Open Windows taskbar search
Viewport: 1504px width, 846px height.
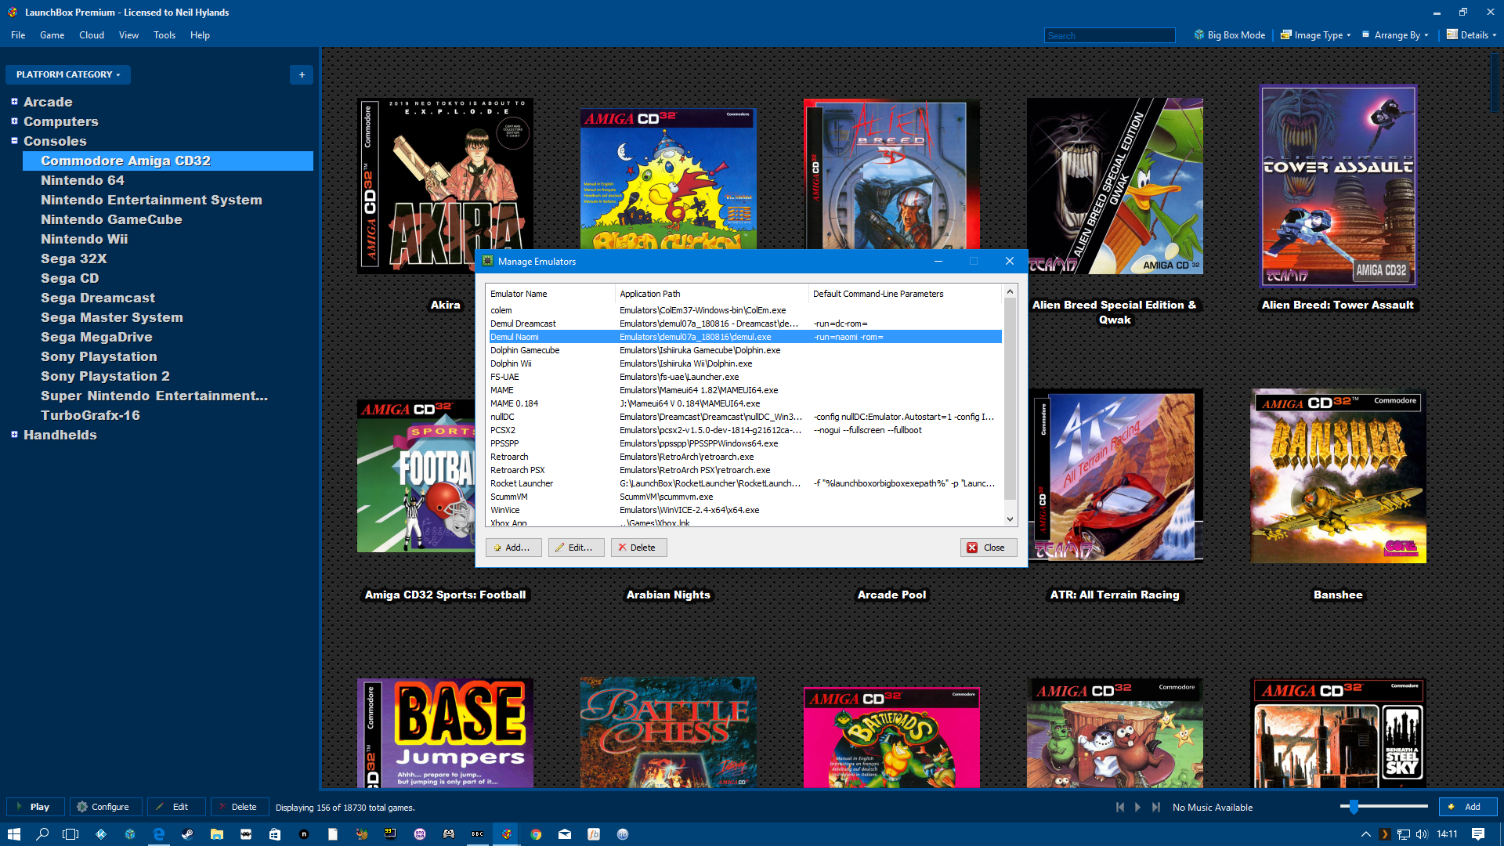[43, 834]
